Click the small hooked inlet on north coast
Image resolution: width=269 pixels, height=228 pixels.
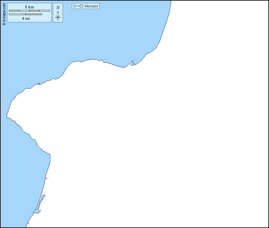[132, 63]
